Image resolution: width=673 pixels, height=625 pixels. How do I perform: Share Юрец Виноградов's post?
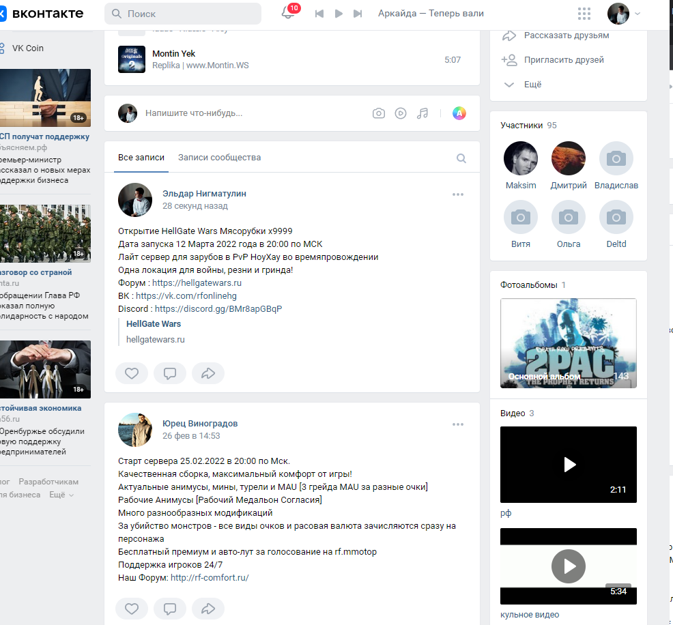(208, 609)
